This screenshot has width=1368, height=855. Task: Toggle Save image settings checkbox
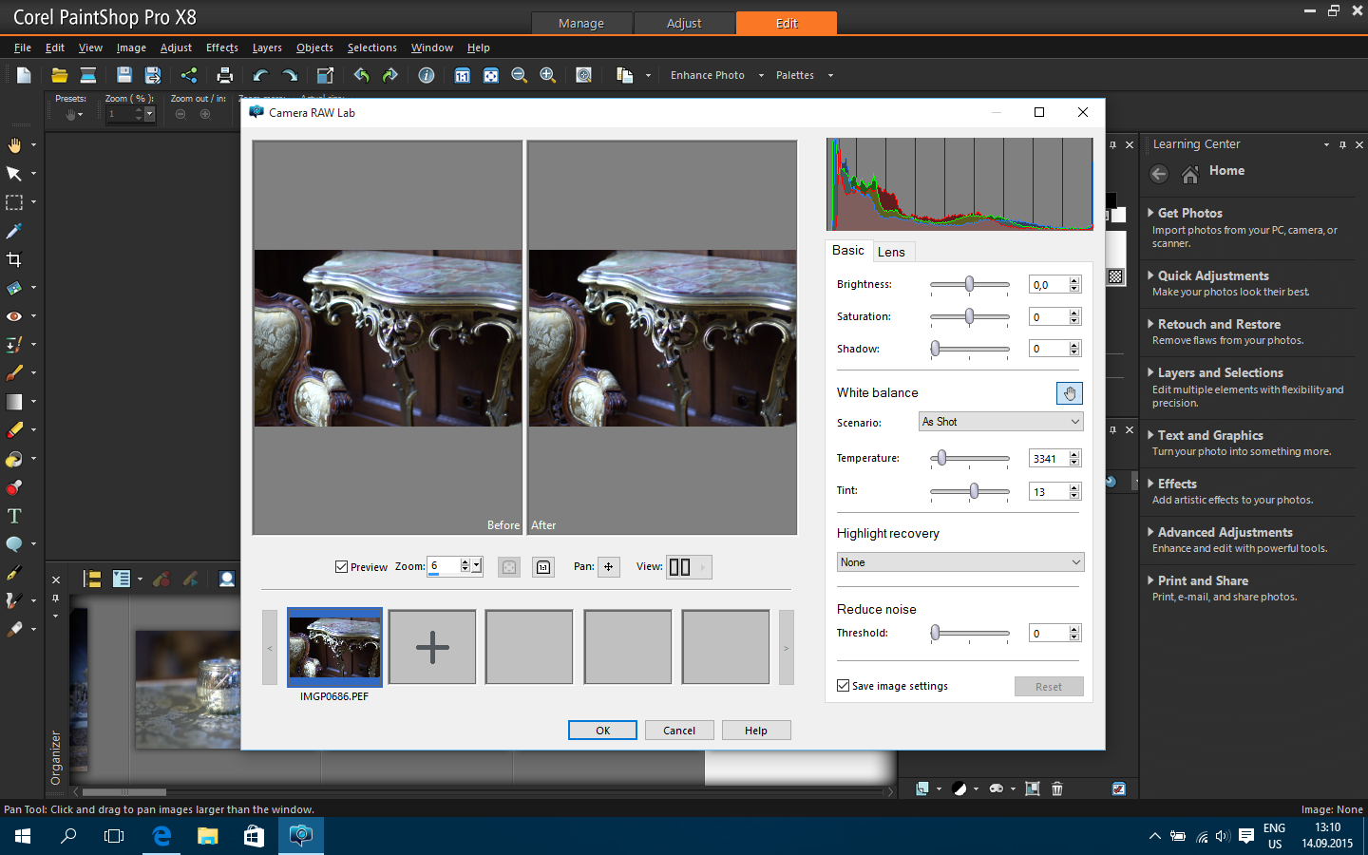843,686
